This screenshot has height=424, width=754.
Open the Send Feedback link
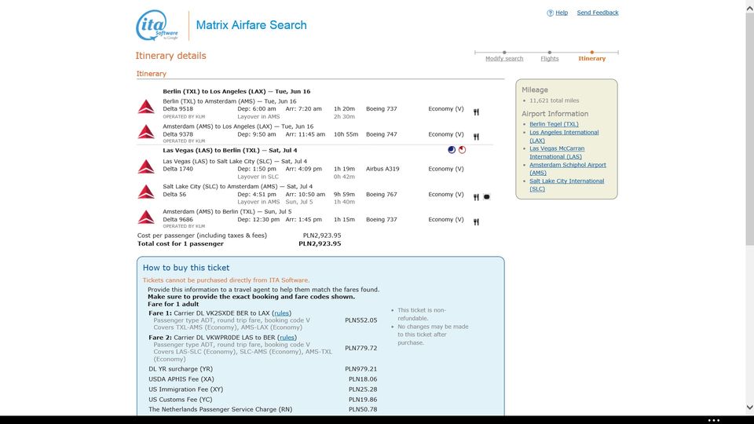[x=598, y=13]
